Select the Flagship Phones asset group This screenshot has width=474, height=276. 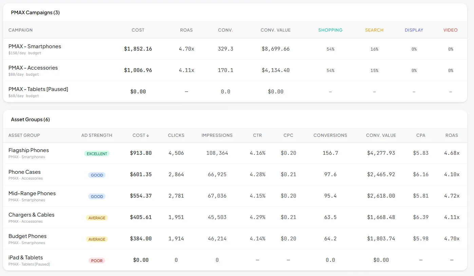click(235, 153)
